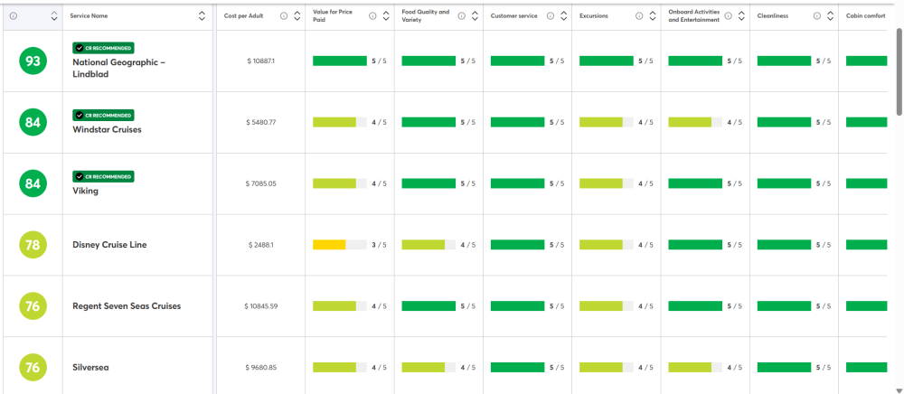Click the 93 overall score circle
904x394 pixels.
point(33,61)
